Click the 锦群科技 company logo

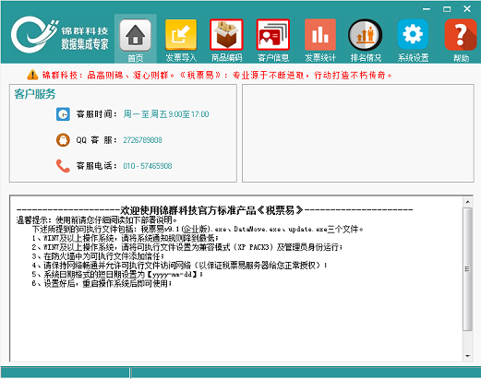pos(60,35)
